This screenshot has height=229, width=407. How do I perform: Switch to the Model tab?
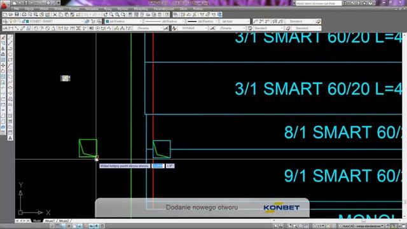[x=37, y=221]
